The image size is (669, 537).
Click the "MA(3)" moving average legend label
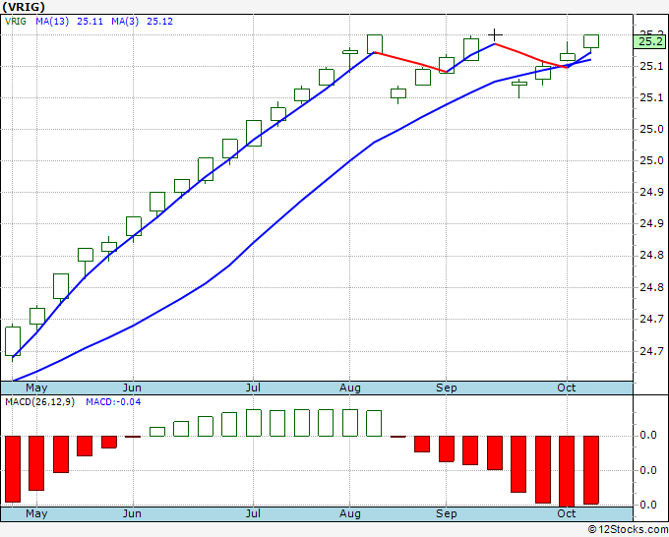pos(125,22)
